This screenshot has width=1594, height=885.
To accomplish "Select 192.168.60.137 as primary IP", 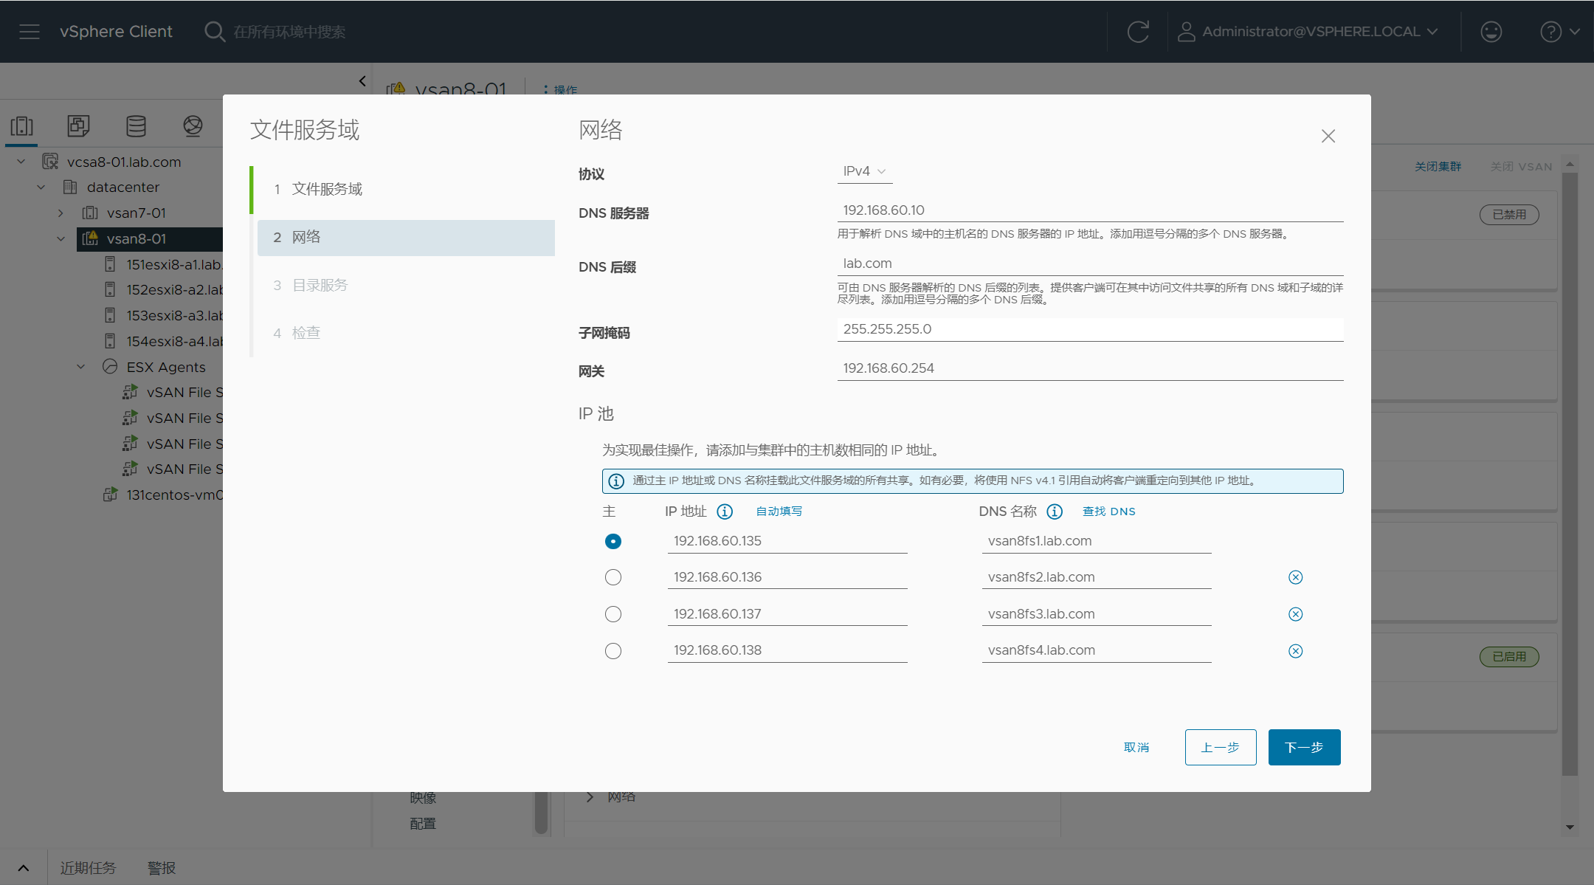I will tap(613, 614).
